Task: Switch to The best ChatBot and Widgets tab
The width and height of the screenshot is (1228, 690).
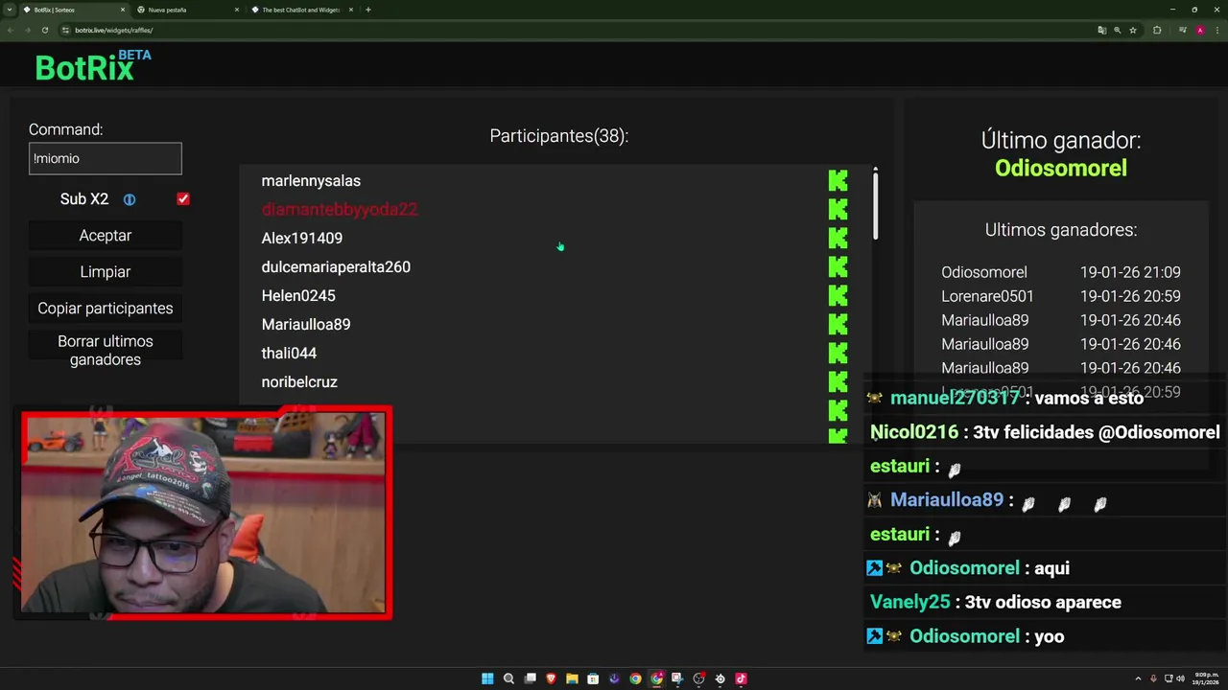Action: pos(301,10)
